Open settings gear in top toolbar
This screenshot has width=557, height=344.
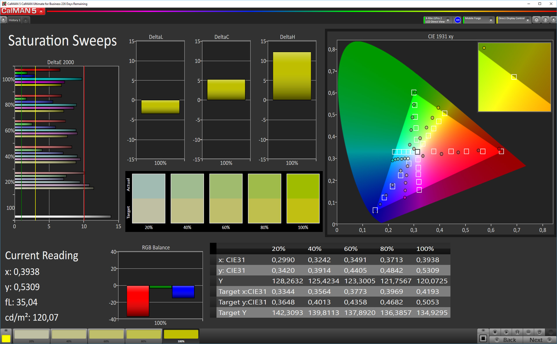coord(536,20)
